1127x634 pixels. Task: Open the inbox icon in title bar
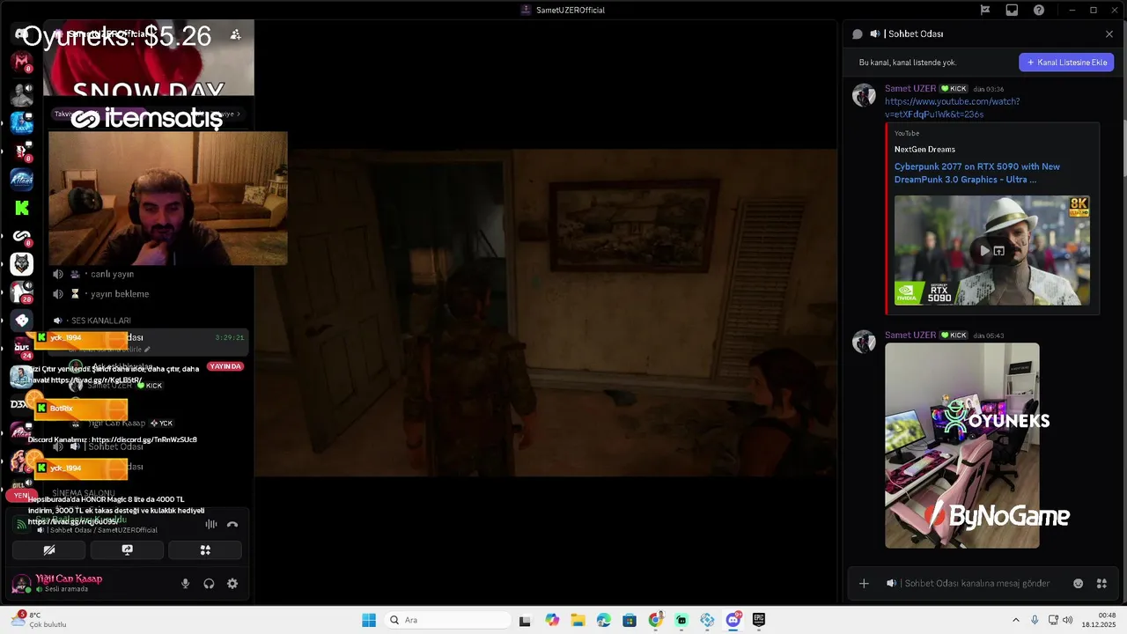(1012, 10)
